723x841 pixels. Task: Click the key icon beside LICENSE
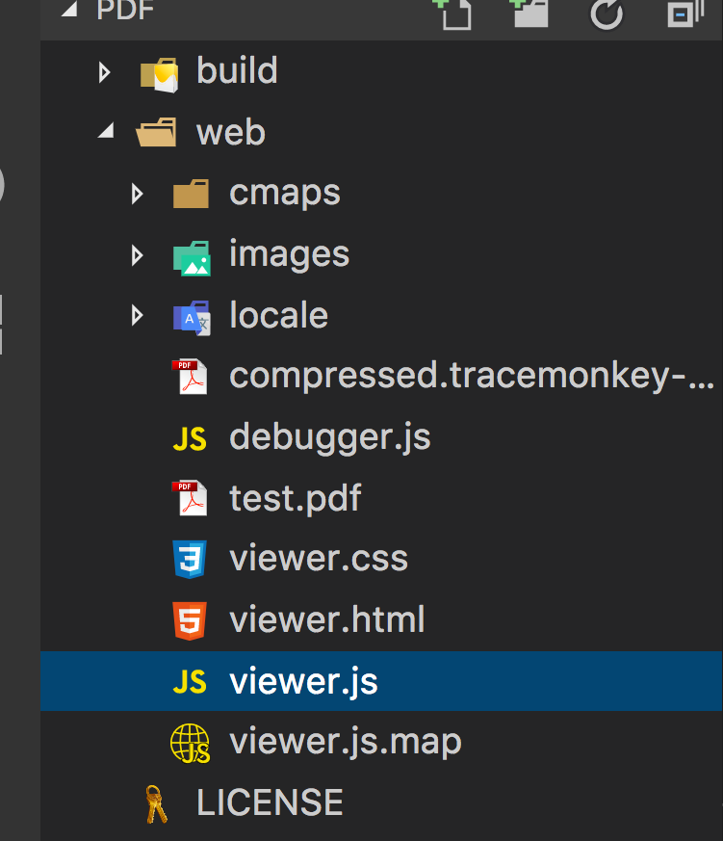point(156,803)
